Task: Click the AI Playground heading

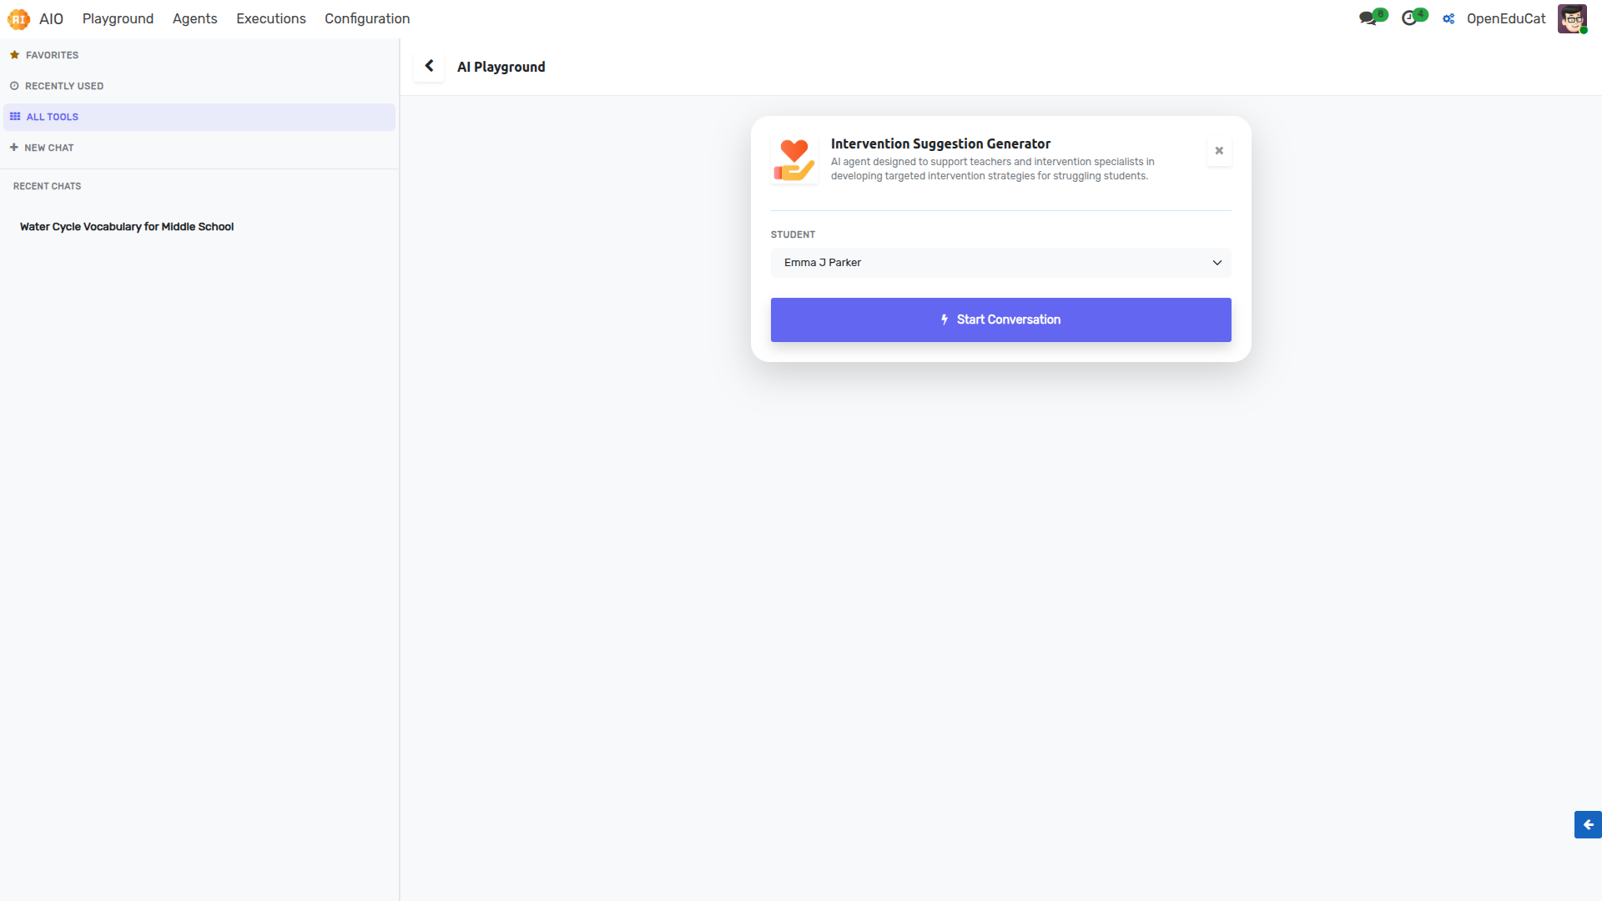Action: 501,67
